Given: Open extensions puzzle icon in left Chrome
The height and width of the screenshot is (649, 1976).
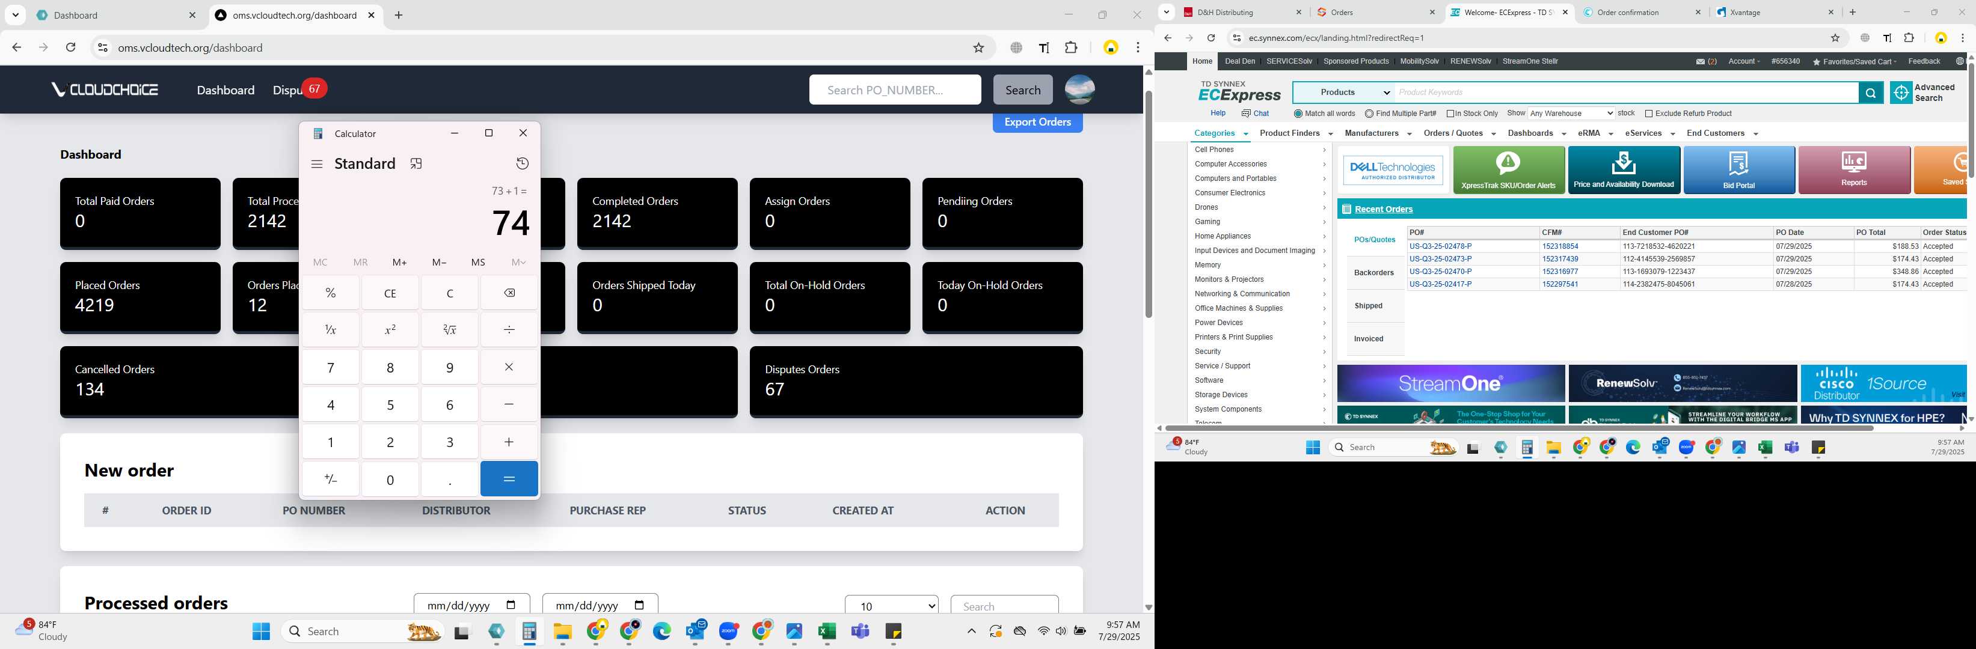Looking at the screenshot, I should pos(1071,47).
